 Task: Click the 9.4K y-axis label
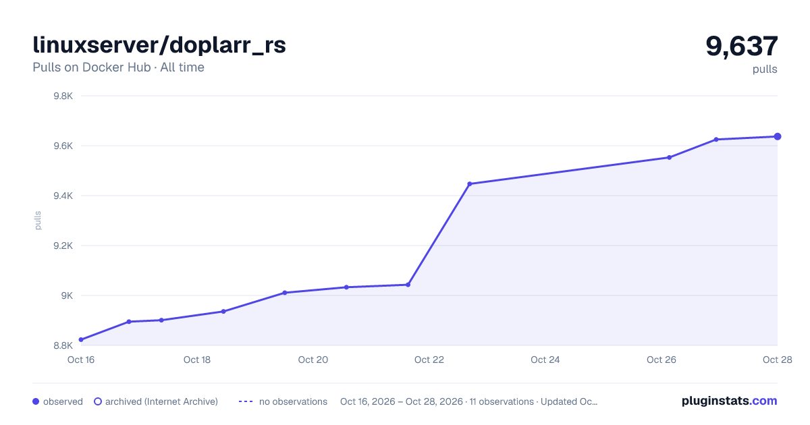pyautogui.click(x=63, y=196)
